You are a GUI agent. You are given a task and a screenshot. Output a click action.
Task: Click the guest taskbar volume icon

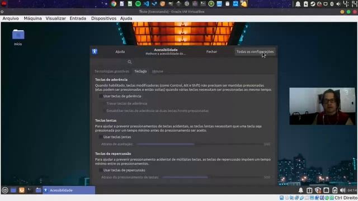point(342,190)
